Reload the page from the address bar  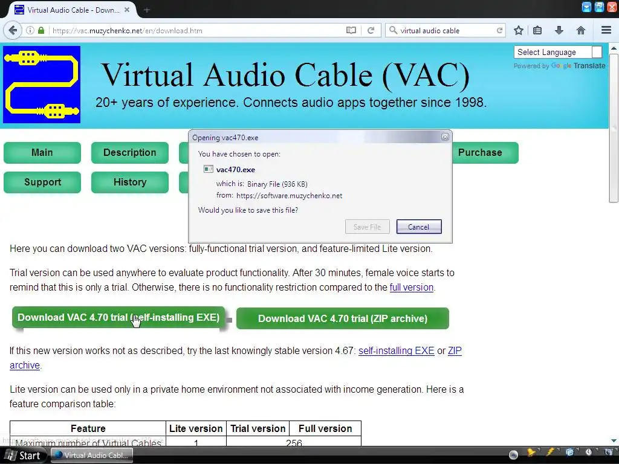371,30
